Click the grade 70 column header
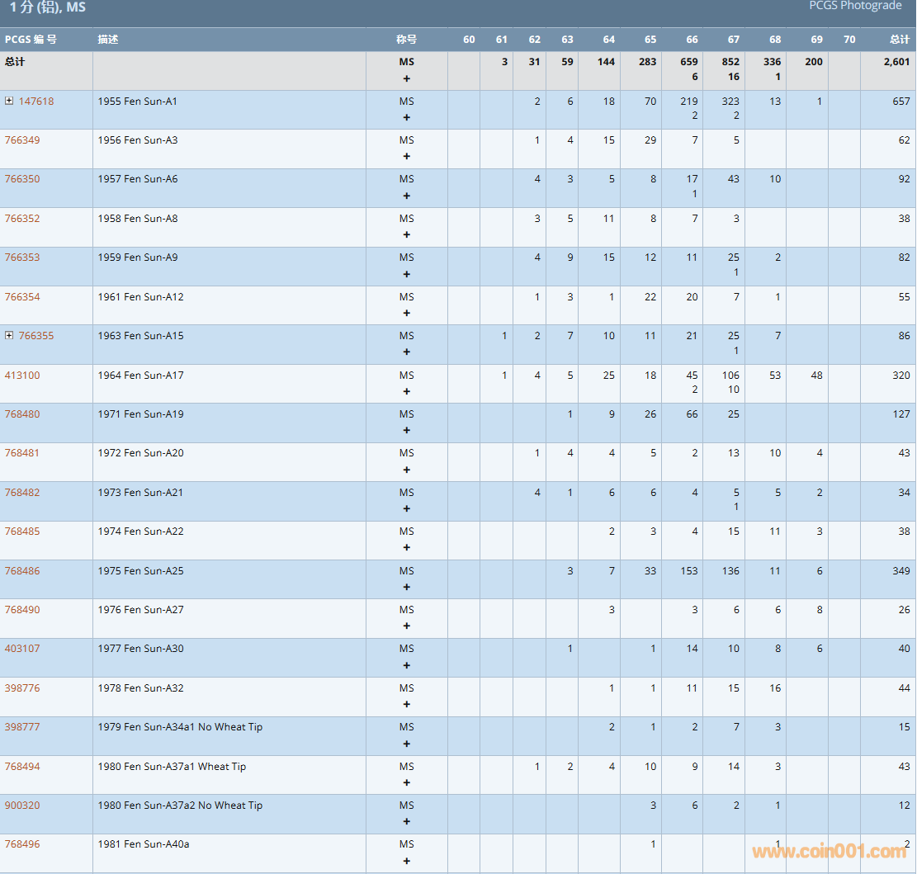Screen dimensions: 917x874 click(849, 40)
